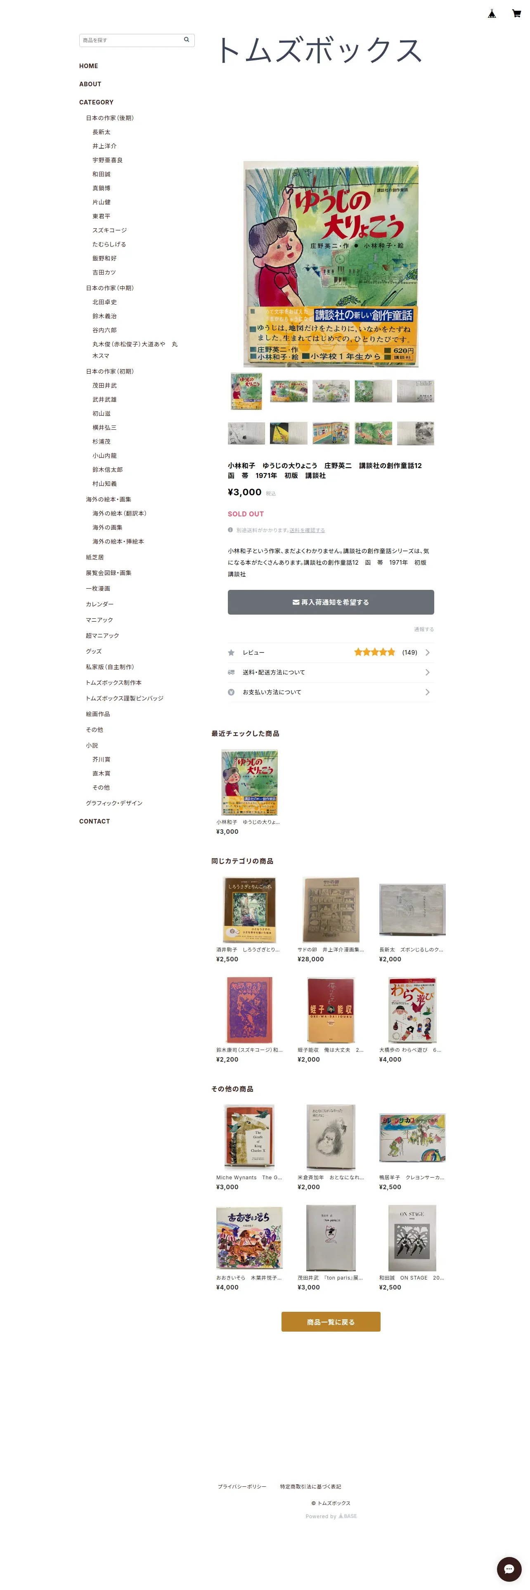This screenshot has height=1590, width=530.
Task: Open the 送料を確認する link
Action: pyautogui.click(x=307, y=530)
